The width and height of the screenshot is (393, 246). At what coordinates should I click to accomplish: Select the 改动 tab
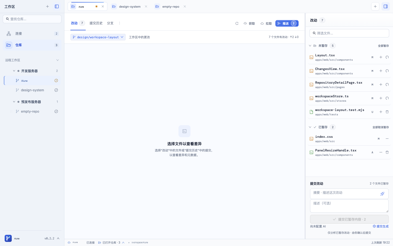78,23
